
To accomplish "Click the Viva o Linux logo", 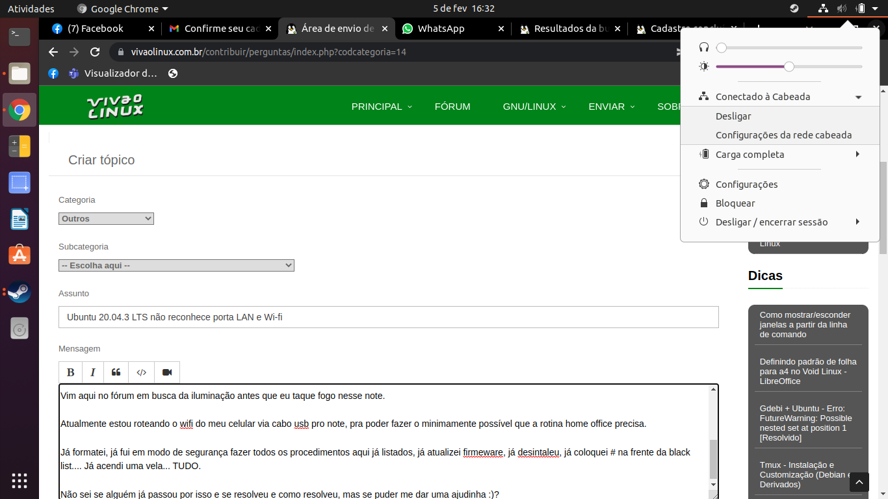I will pos(115,107).
